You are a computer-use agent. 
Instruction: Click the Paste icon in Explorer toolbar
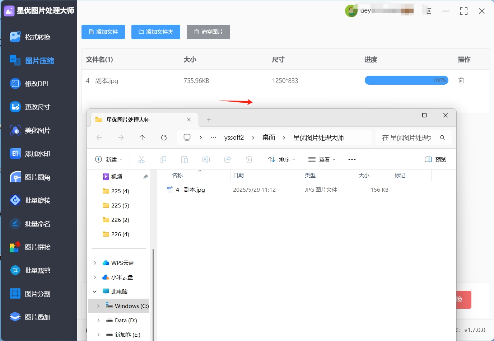click(x=185, y=159)
